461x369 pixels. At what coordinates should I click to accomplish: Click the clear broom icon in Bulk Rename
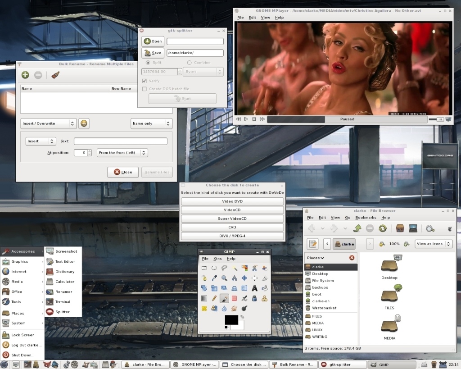[x=55, y=75]
